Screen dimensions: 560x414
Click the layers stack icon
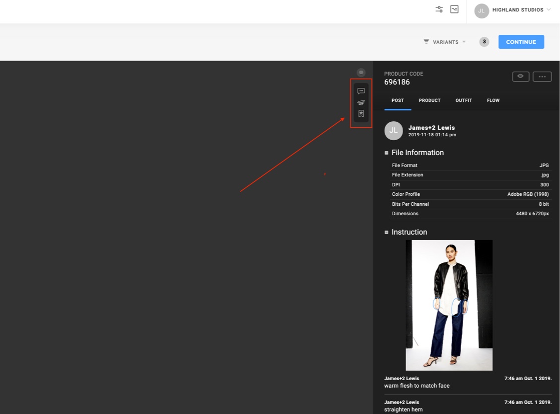click(x=361, y=102)
